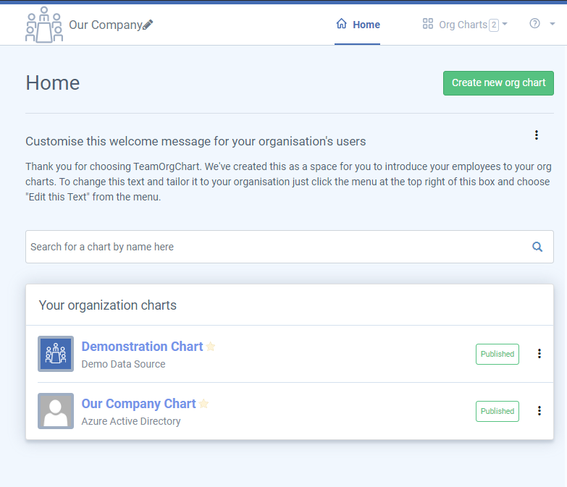Viewport: 567px width, 487px height.
Task: Click the Published badge for Our Company Chart
Action: pyautogui.click(x=497, y=411)
